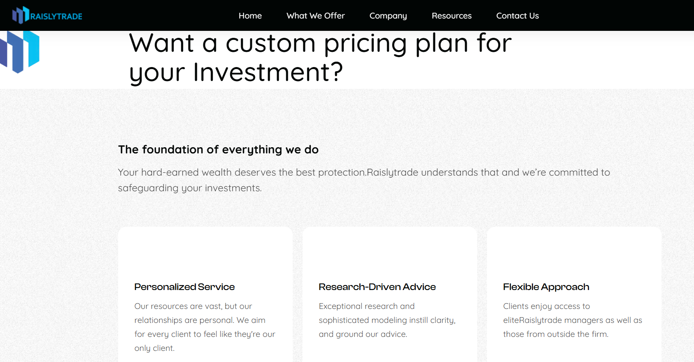Open the Company menu item
This screenshot has width=694, height=362.
388,16
